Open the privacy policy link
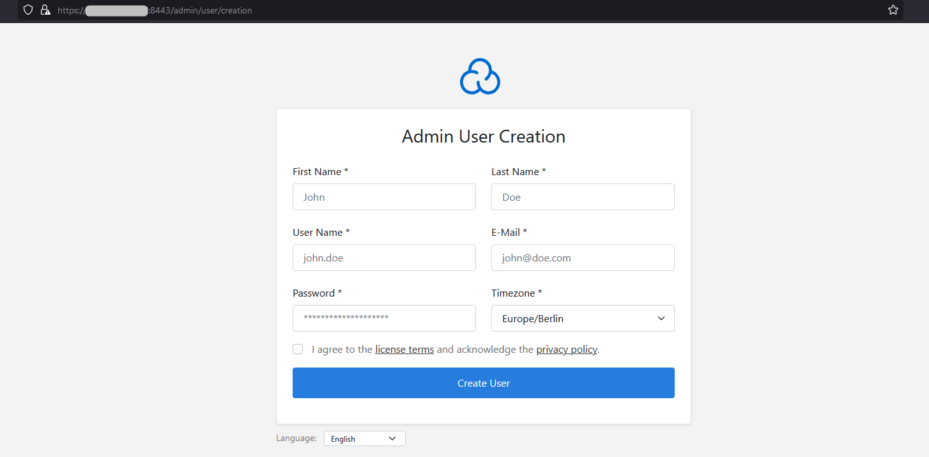929x457 pixels. pyautogui.click(x=567, y=350)
